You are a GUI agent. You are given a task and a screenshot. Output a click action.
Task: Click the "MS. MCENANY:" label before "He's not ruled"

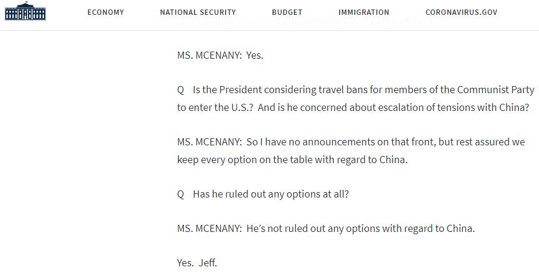pos(209,229)
